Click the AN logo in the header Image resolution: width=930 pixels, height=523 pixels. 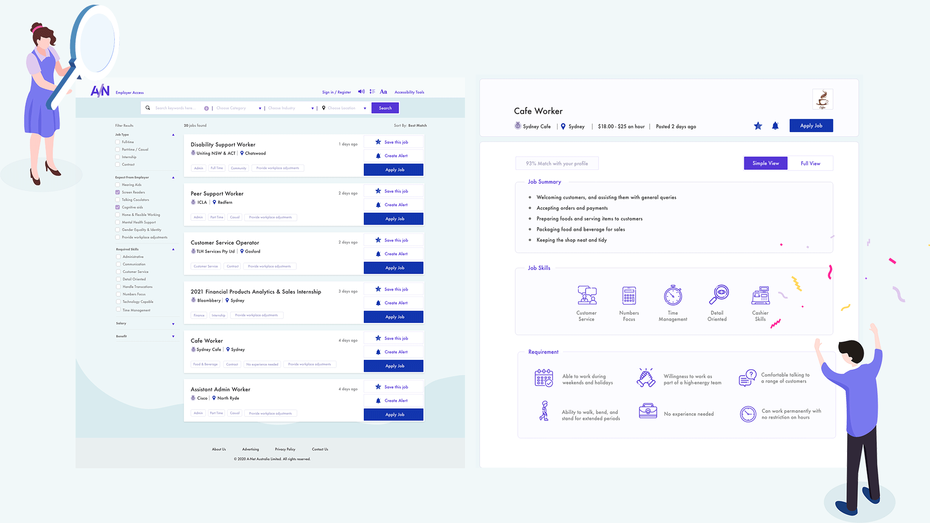tap(100, 91)
